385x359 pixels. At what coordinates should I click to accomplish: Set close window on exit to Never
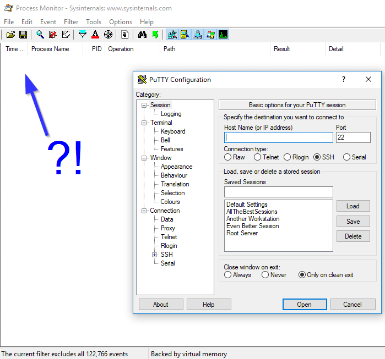pos(265,275)
